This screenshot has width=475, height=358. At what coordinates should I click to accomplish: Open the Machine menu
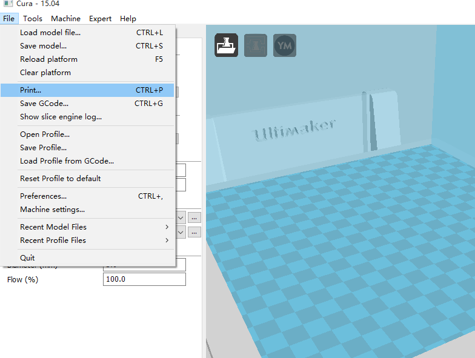point(65,18)
